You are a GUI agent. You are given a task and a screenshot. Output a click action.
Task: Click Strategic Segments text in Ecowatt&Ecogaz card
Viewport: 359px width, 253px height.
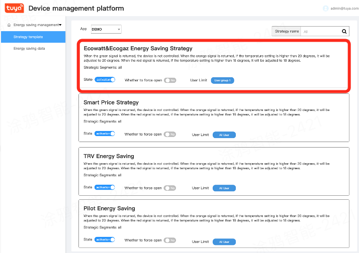(103, 67)
